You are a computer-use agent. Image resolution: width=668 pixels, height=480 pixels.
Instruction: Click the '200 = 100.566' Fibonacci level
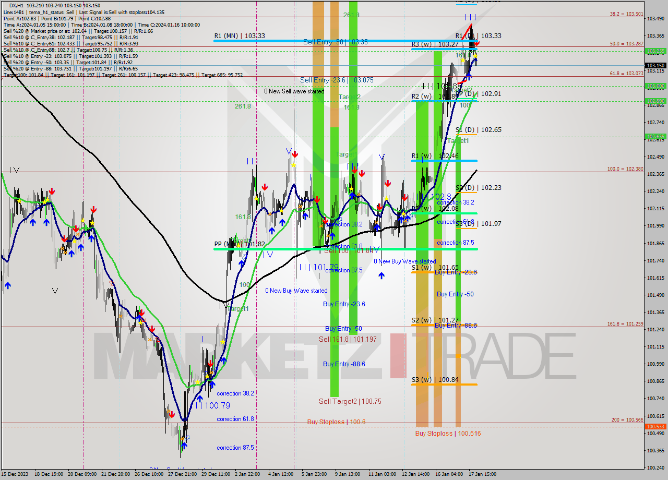[x=628, y=420]
